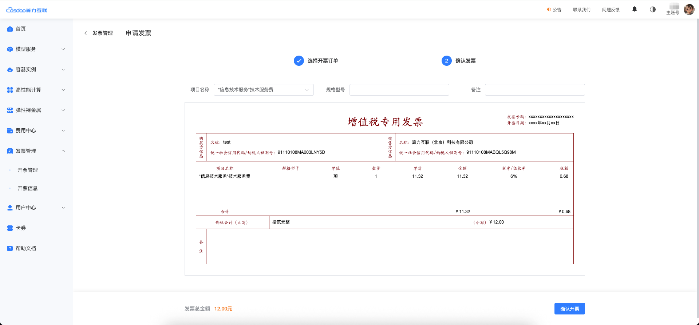The image size is (699, 325).
Task: Open 开票信息 submenu item
Action: [28, 188]
